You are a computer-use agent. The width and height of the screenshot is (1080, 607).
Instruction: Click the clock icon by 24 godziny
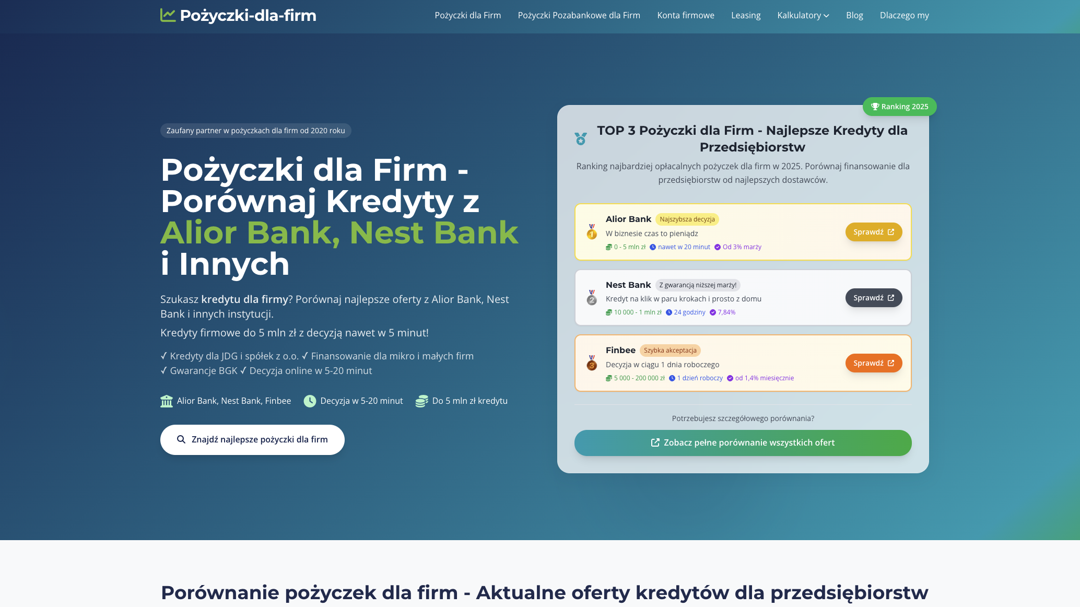(669, 312)
